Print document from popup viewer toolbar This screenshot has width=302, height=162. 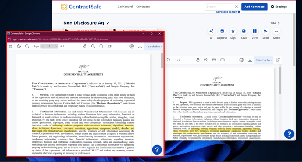coord(132,47)
